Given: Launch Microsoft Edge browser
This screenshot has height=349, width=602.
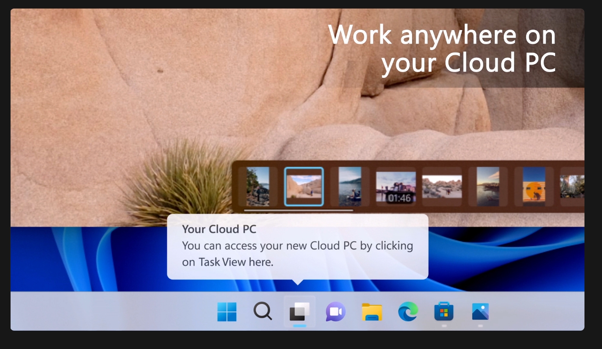Looking at the screenshot, I should (408, 312).
